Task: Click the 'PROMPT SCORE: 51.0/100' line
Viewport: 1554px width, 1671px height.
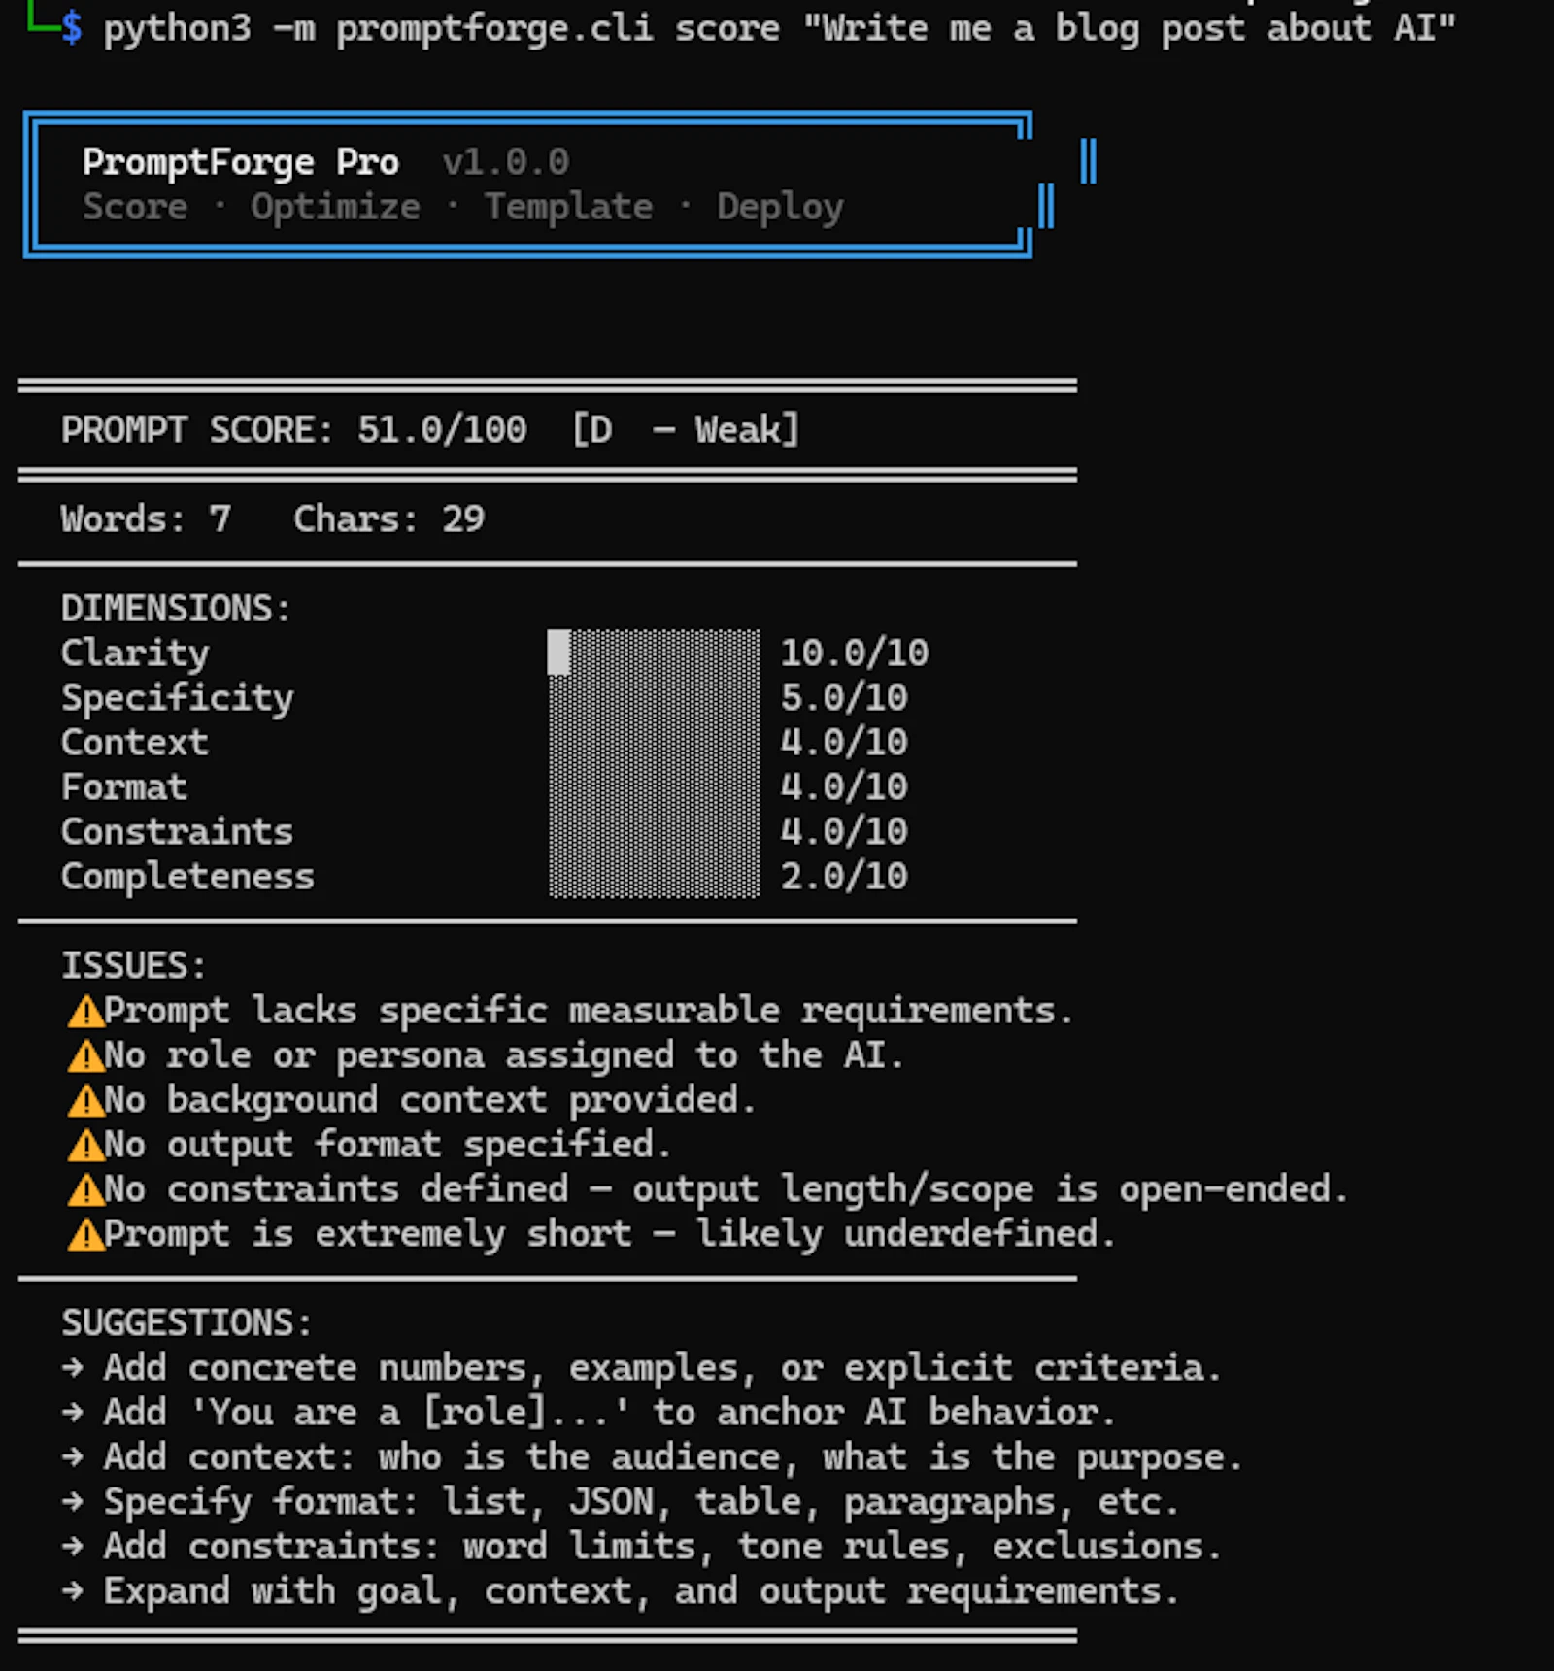Action: [x=294, y=429]
